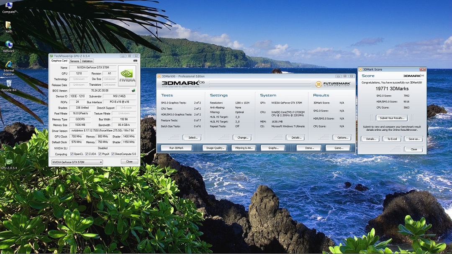Close the 3DMark Score window with X
The height and width of the screenshot is (254, 452).
[423, 69]
